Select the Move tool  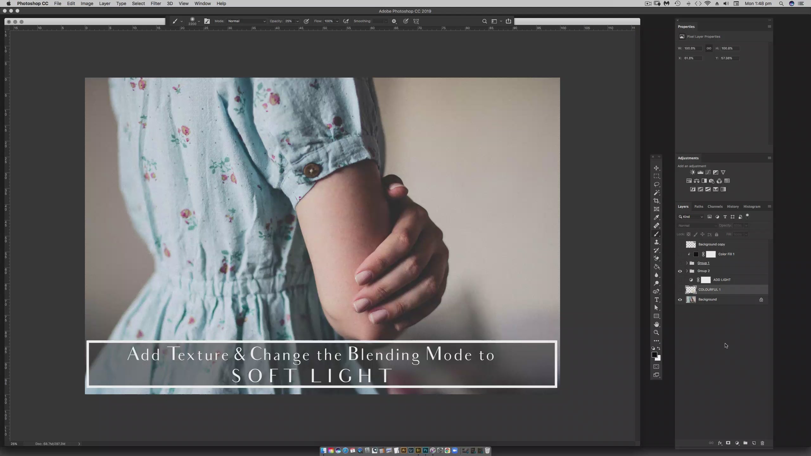(656, 168)
